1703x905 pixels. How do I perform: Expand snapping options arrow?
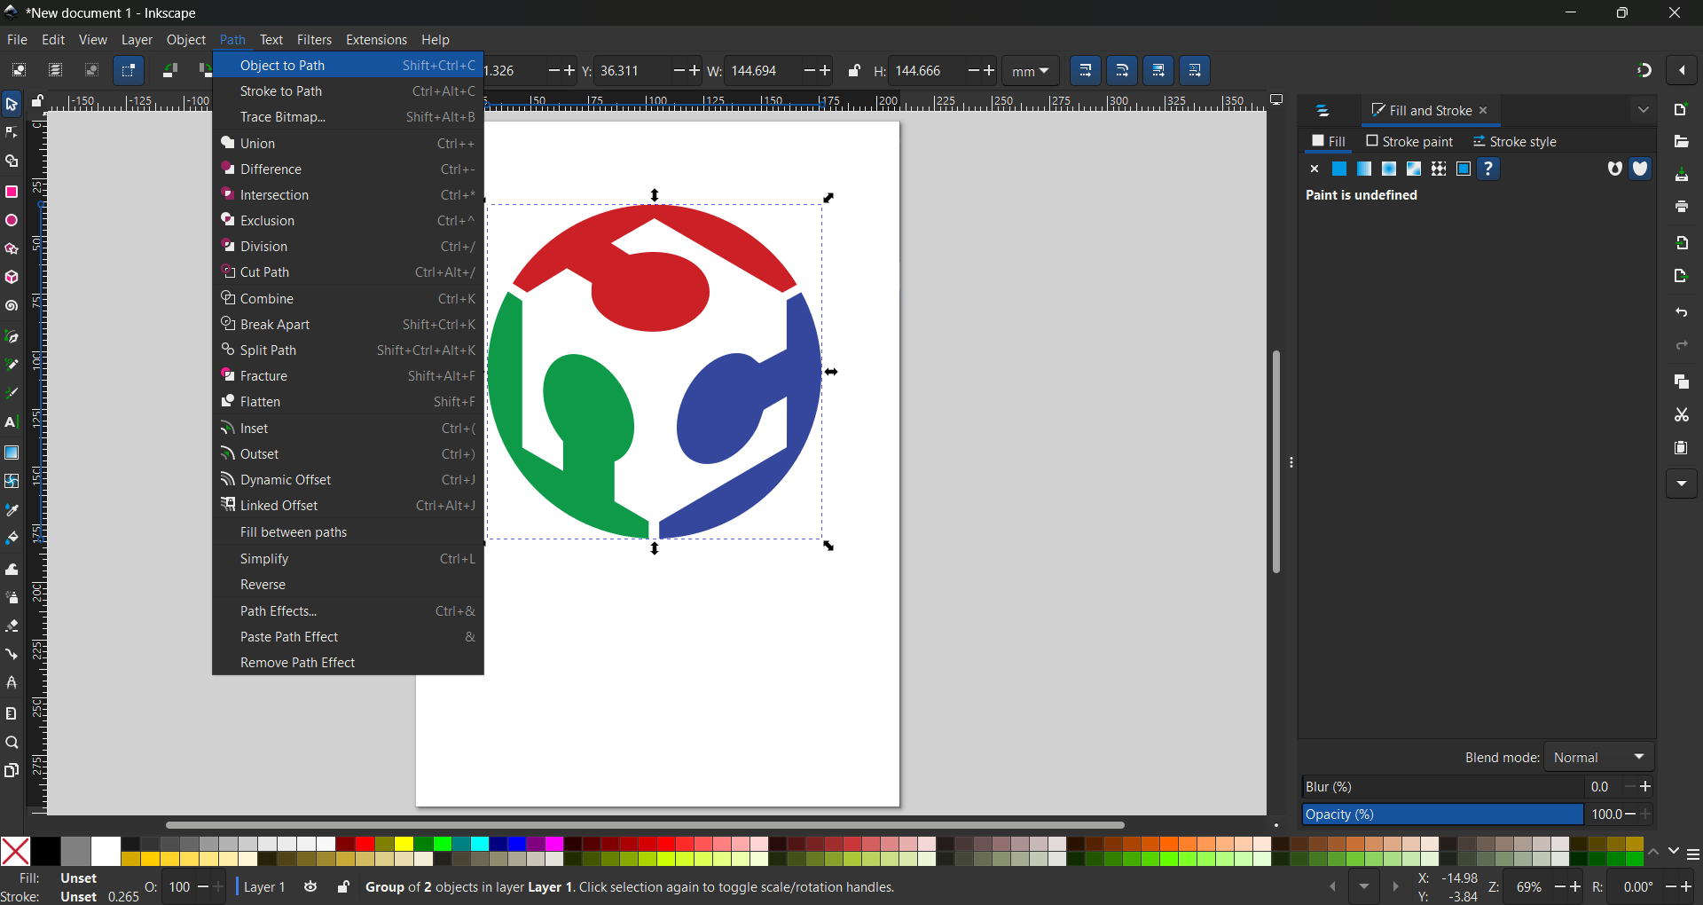(1682, 70)
